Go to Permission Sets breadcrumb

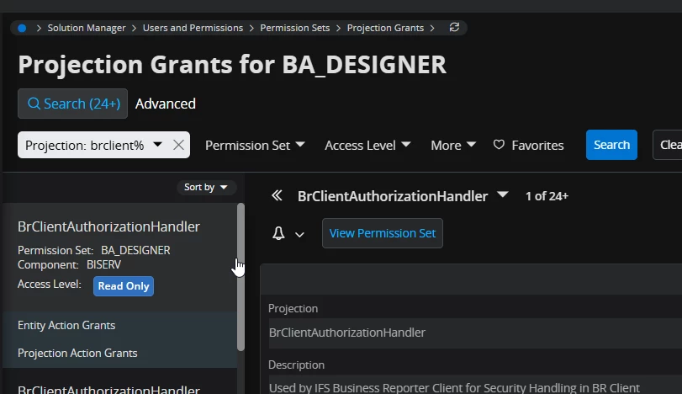pyautogui.click(x=294, y=28)
